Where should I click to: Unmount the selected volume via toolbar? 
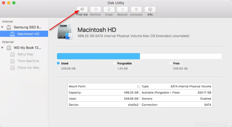pos(136,10)
